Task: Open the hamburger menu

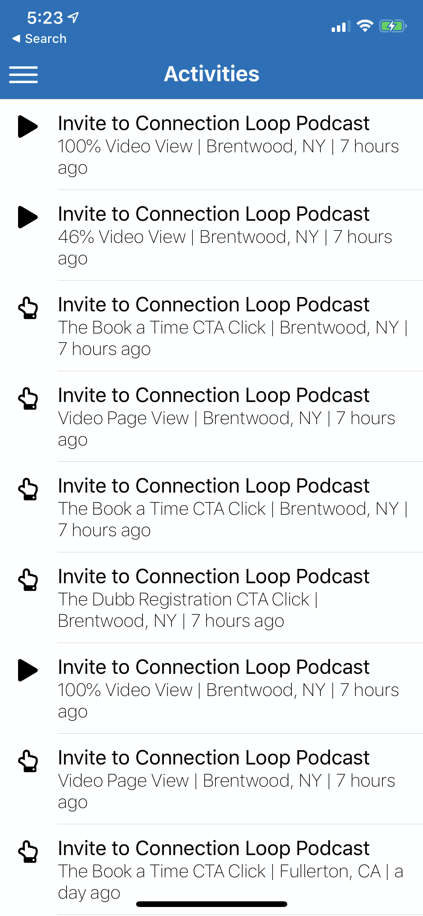Action: click(x=23, y=74)
